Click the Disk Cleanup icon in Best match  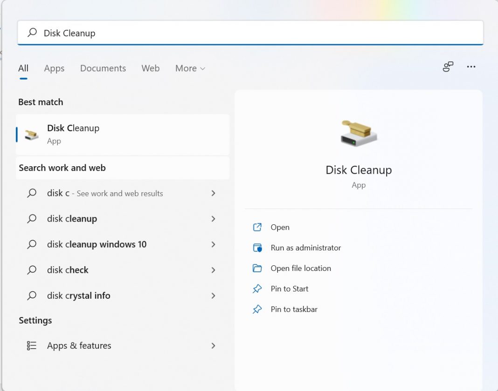[x=32, y=135]
